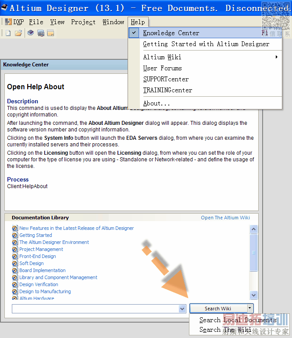The height and width of the screenshot is (338, 292).
Task: Open TRAININGcenter menu entry
Action: tap(167, 90)
